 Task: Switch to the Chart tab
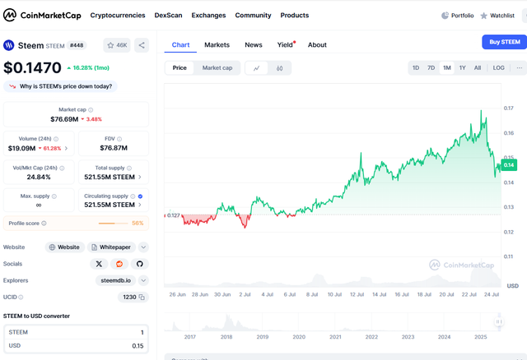180,45
